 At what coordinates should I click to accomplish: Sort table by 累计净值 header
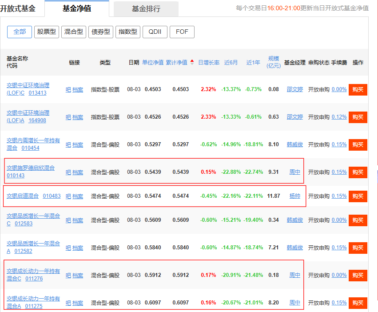(177, 63)
